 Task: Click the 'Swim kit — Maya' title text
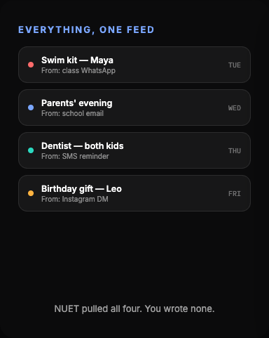coord(77,60)
